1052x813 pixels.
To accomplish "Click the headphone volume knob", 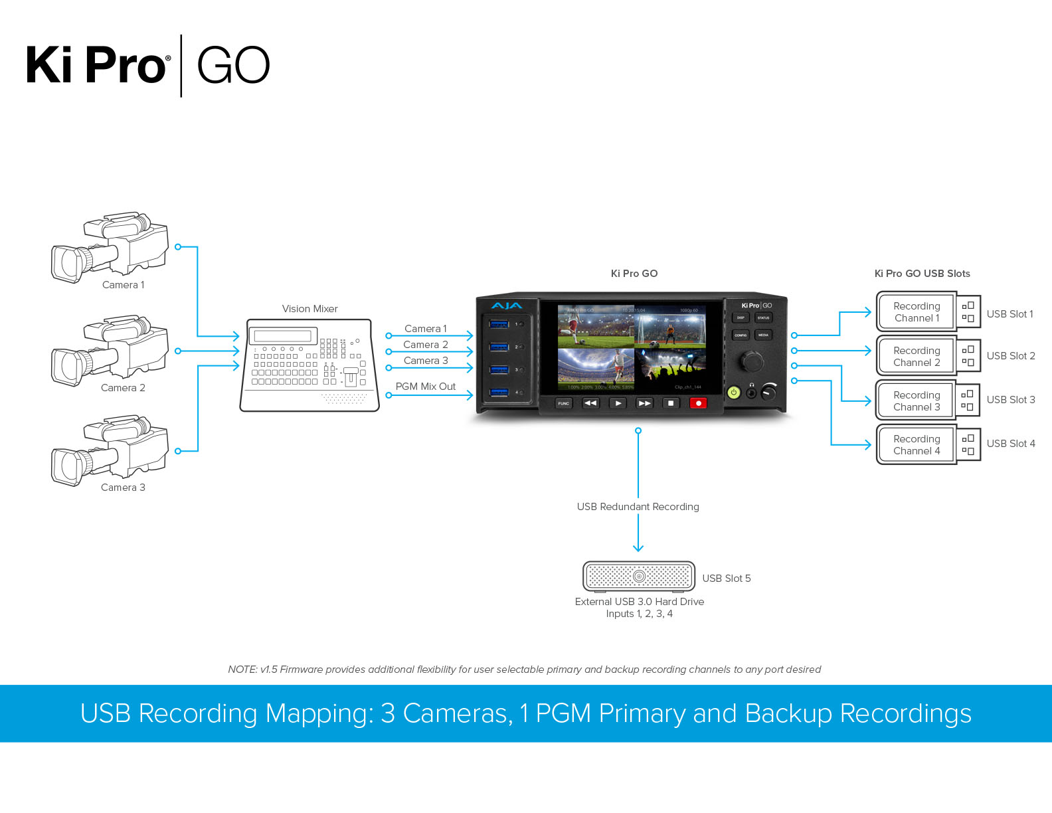I will click(768, 392).
